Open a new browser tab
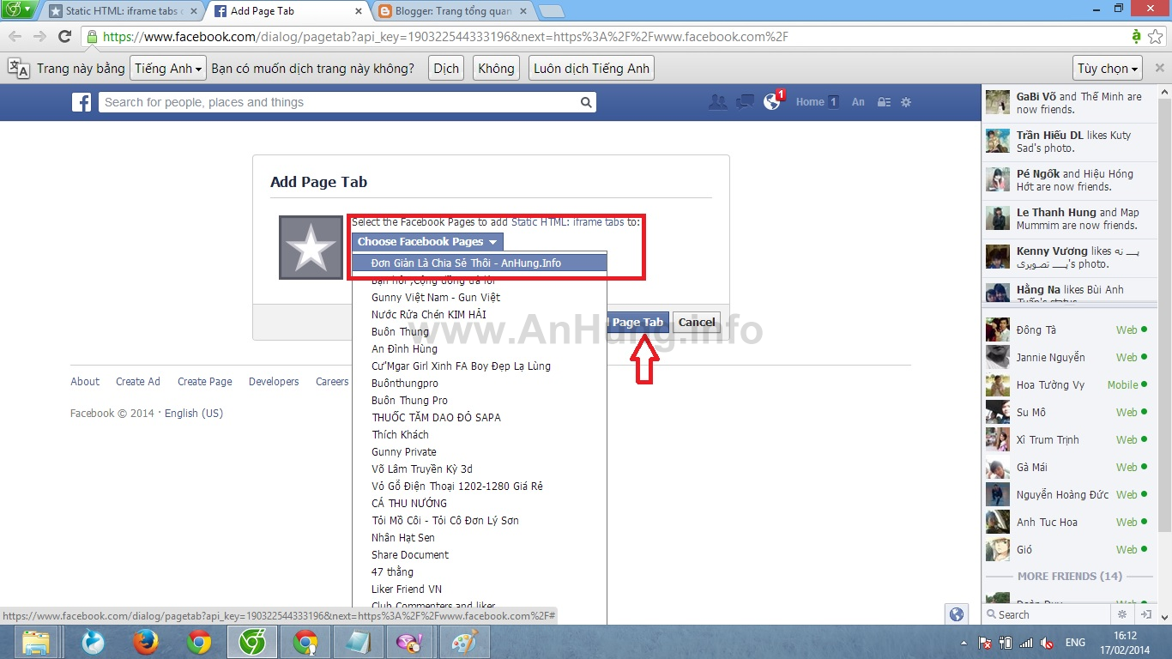Viewport: 1172px width, 659px height. (551, 11)
